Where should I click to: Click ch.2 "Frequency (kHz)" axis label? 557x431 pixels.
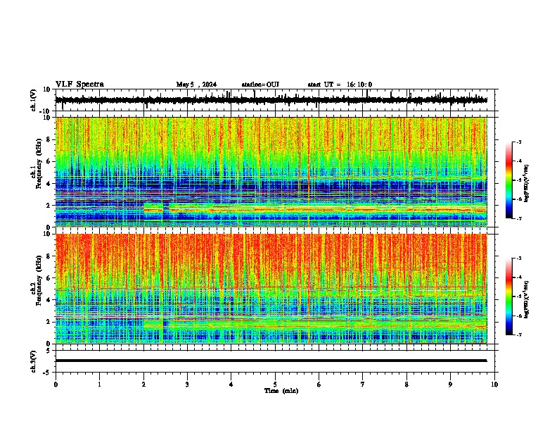(39, 280)
